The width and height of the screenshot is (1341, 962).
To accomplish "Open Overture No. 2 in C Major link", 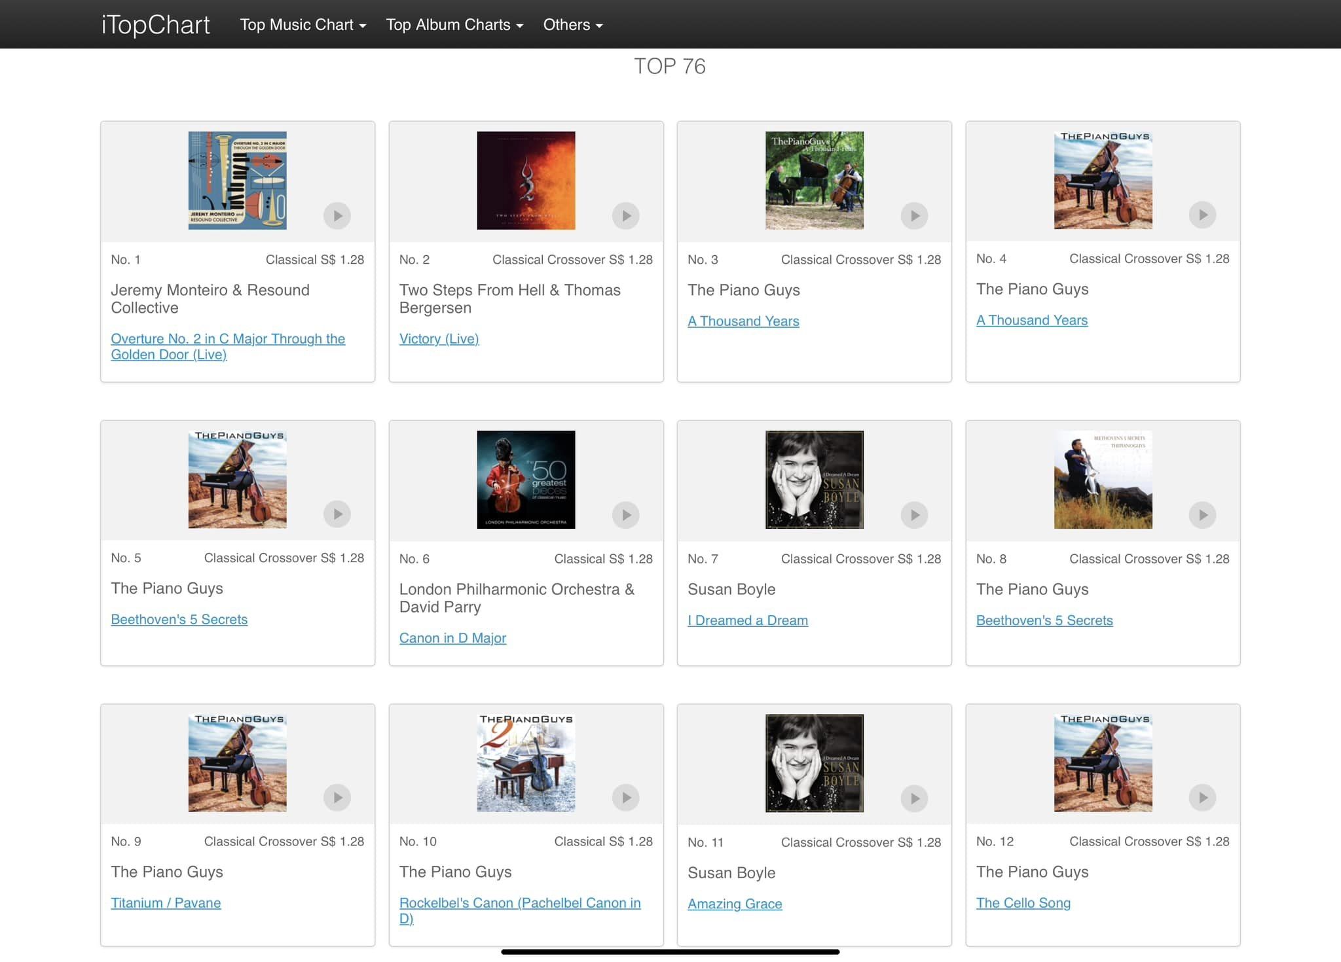I will click(x=228, y=346).
